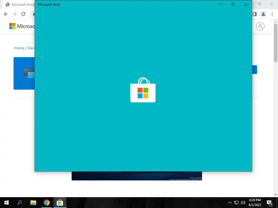Viewport: 278px width, 208px height.
Task: Toggle the Chrome side panel icon
Action: (255, 14)
